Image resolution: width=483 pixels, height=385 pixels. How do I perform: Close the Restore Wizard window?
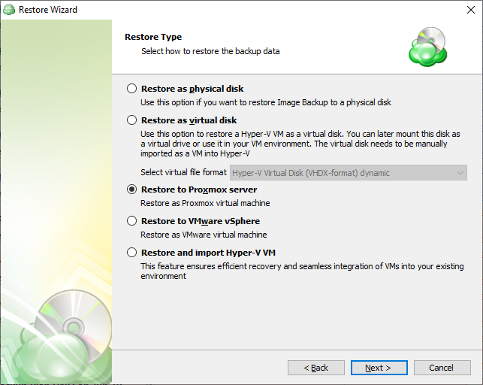point(471,10)
